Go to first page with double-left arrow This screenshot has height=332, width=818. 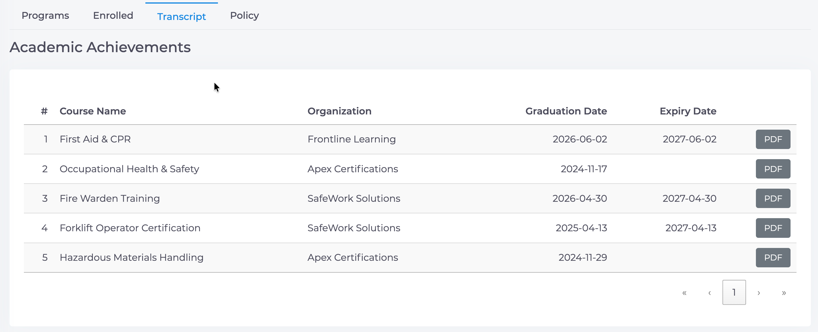[684, 292]
